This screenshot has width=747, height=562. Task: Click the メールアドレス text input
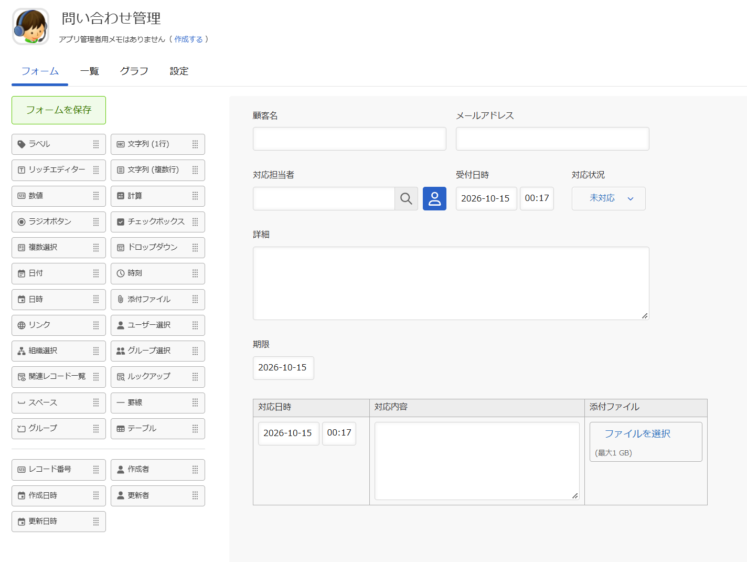552,139
